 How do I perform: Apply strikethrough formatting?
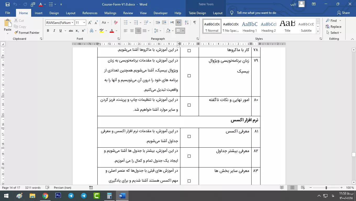(x=71, y=31)
